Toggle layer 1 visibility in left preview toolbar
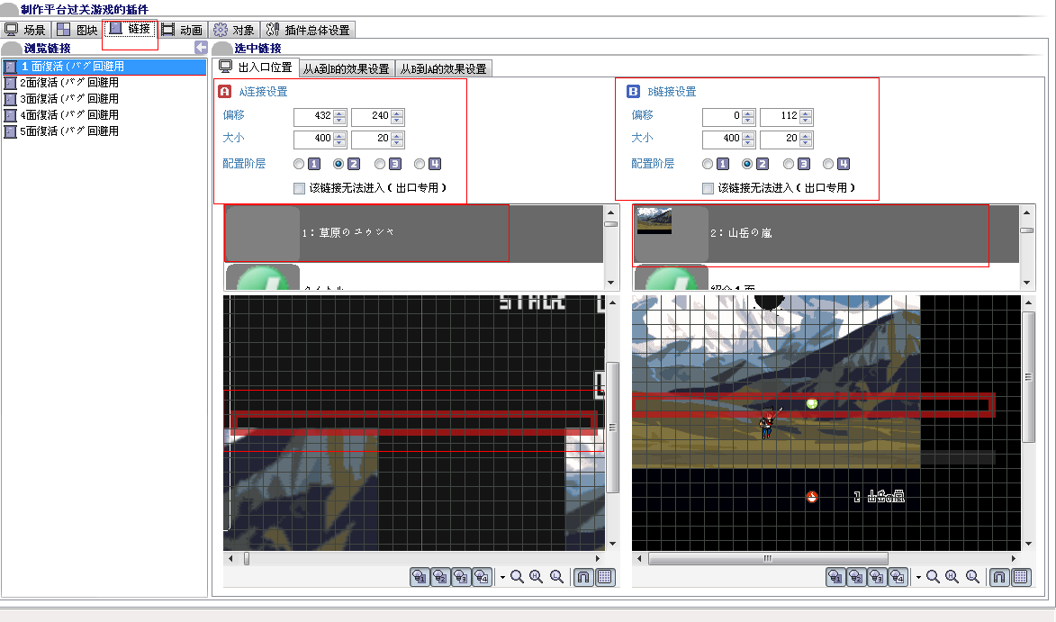This screenshot has height=622, width=1056. click(420, 577)
